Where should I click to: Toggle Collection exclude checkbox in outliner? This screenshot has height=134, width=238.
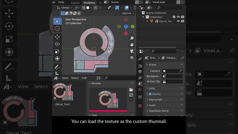pyautogui.click(x=174, y=17)
